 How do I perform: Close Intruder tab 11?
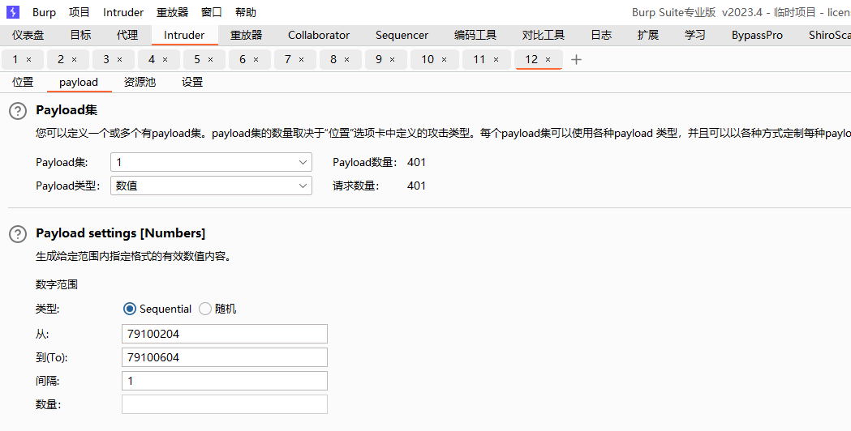(496, 60)
